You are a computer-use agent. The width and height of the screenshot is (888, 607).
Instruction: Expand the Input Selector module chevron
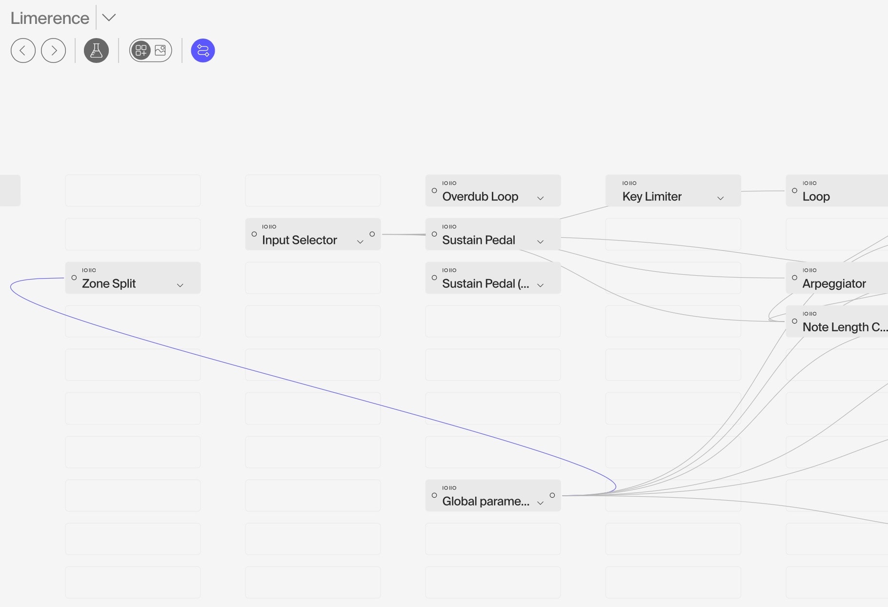point(360,242)
